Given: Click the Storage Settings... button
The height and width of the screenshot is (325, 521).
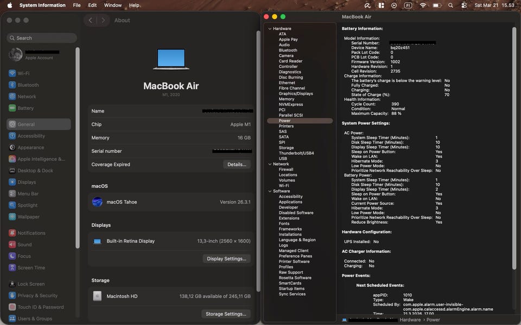Looking at the screenshot, I should coord(226,314).
